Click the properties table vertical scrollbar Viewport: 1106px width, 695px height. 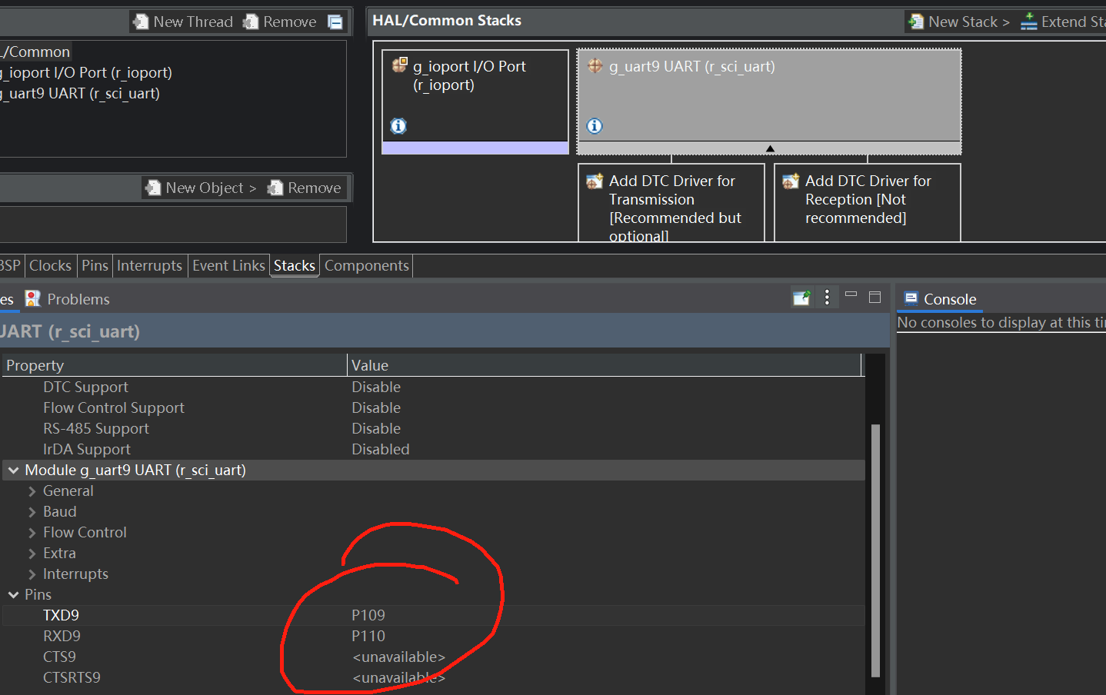tap(875, 550)
